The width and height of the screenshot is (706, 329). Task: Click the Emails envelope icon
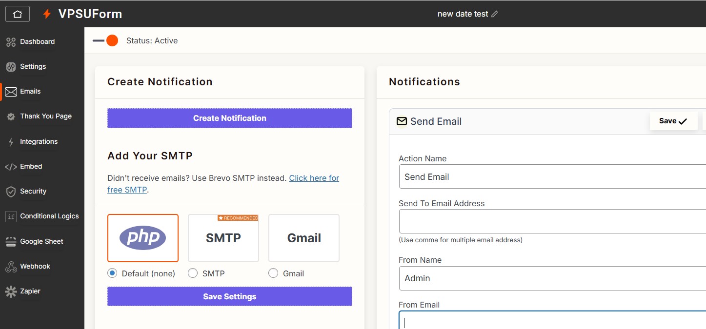pos(11,92)
